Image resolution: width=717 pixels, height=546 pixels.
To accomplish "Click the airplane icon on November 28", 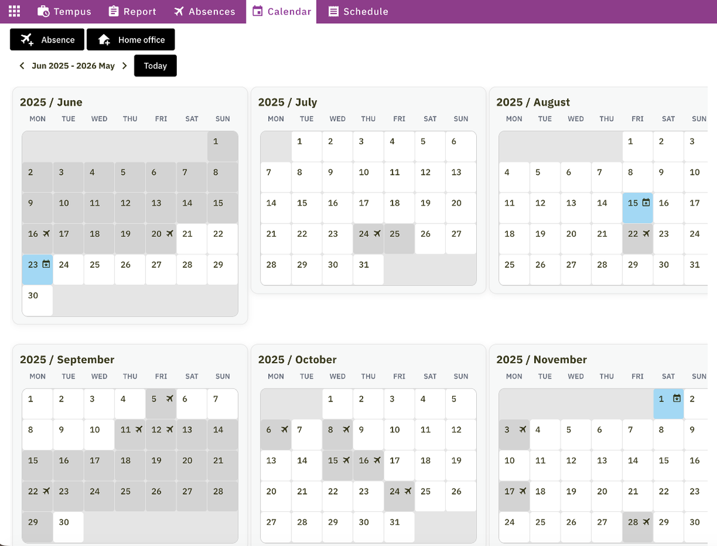I will (x=646, y=522).
